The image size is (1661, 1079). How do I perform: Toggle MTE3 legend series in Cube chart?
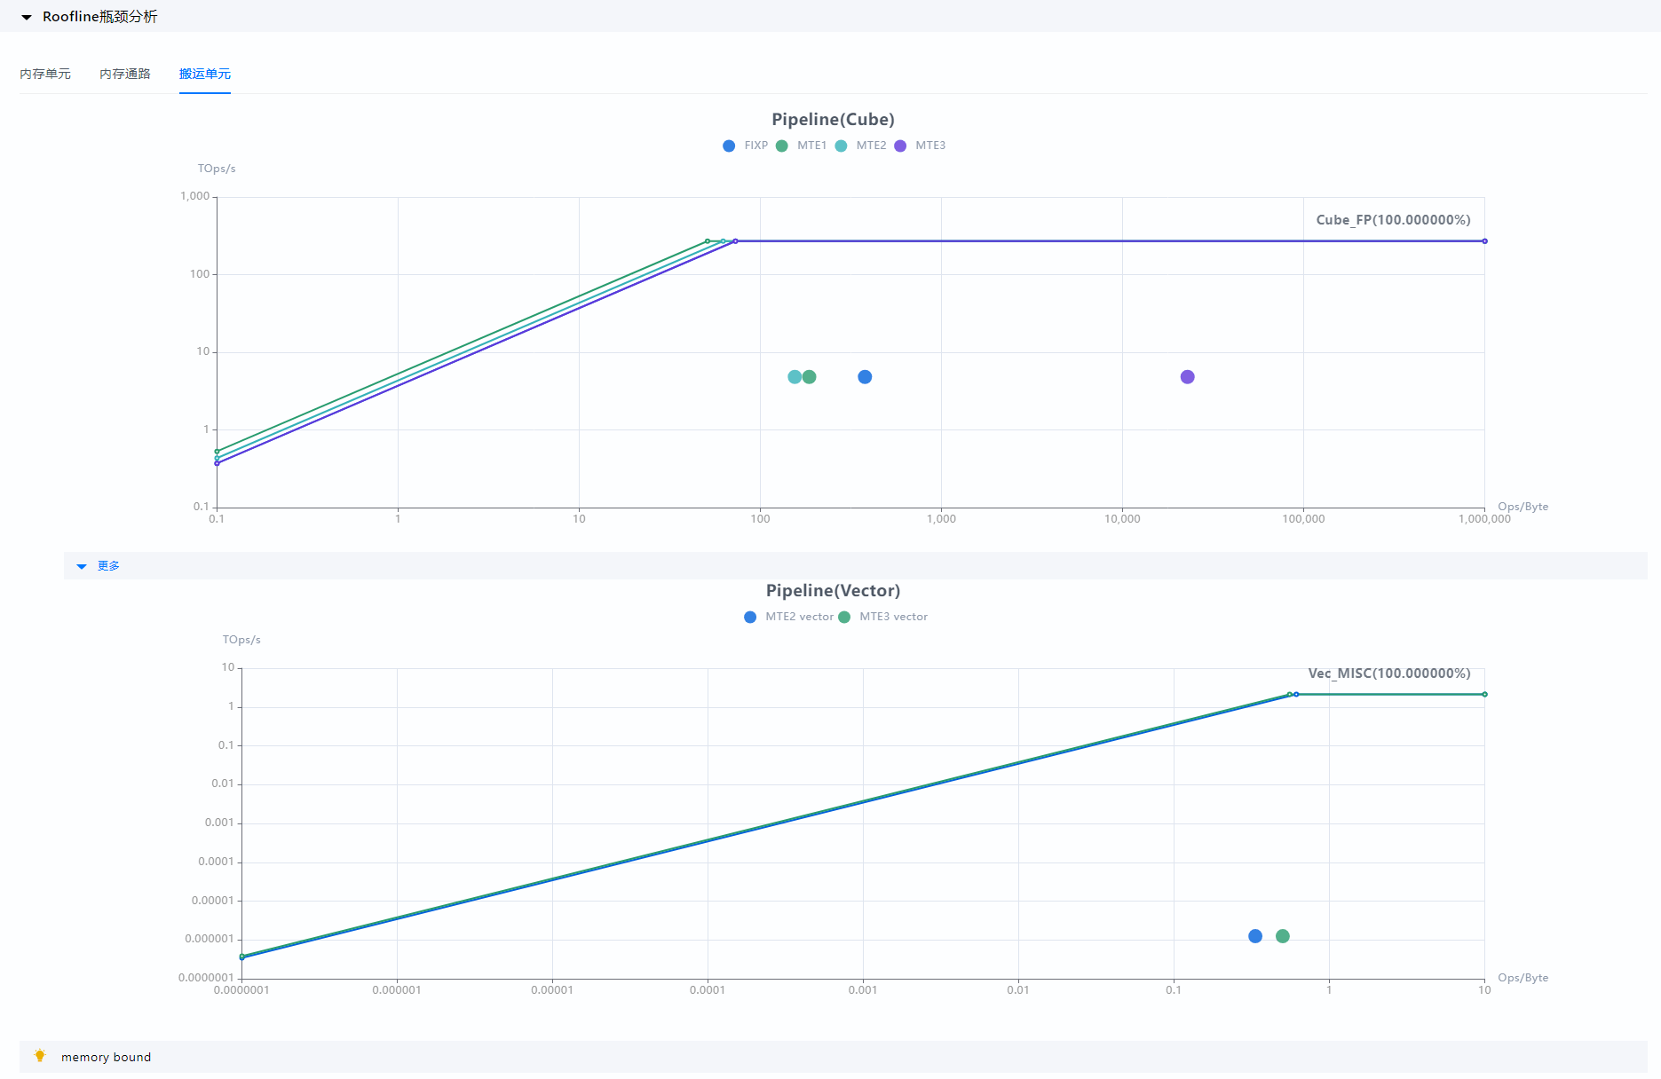click(920, 146)
